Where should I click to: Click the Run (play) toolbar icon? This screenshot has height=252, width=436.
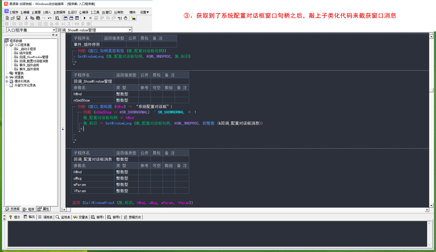tap(85, 18)
